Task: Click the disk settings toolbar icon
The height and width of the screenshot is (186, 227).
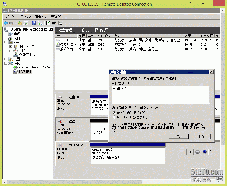Action: tap(60, 23)
